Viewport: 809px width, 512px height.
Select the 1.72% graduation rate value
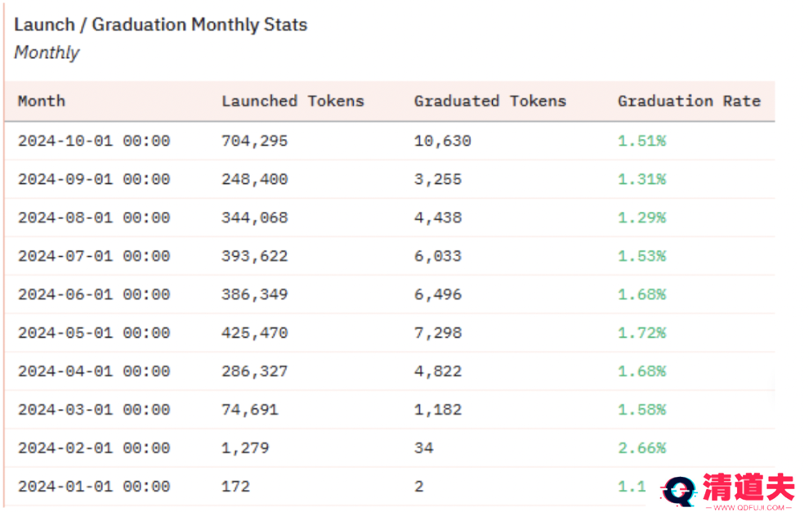click(x=641, y=333)
